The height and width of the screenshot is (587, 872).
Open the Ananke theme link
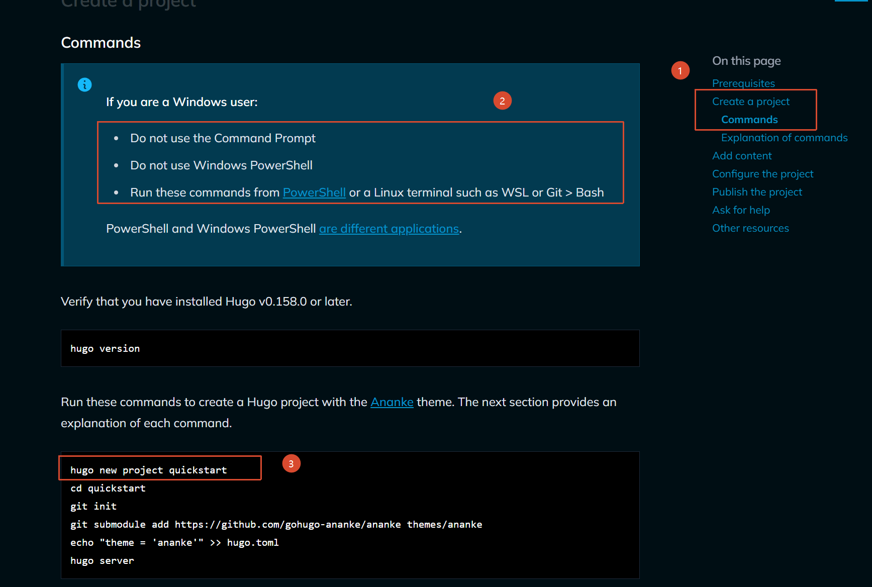392,402
